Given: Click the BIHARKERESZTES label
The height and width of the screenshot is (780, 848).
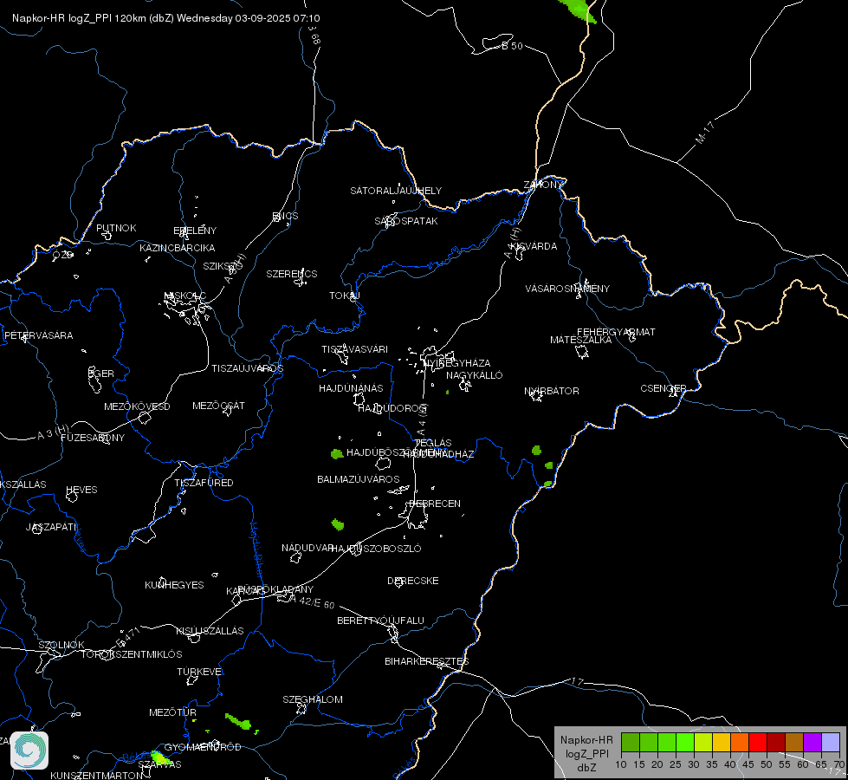Looking at the screenshot, I should click(x=427, y=661).
